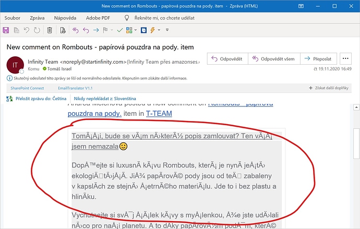Click the move-to-folder document icon
The height and width of the screenshot is (229, 360).
[x=63, y=30]
